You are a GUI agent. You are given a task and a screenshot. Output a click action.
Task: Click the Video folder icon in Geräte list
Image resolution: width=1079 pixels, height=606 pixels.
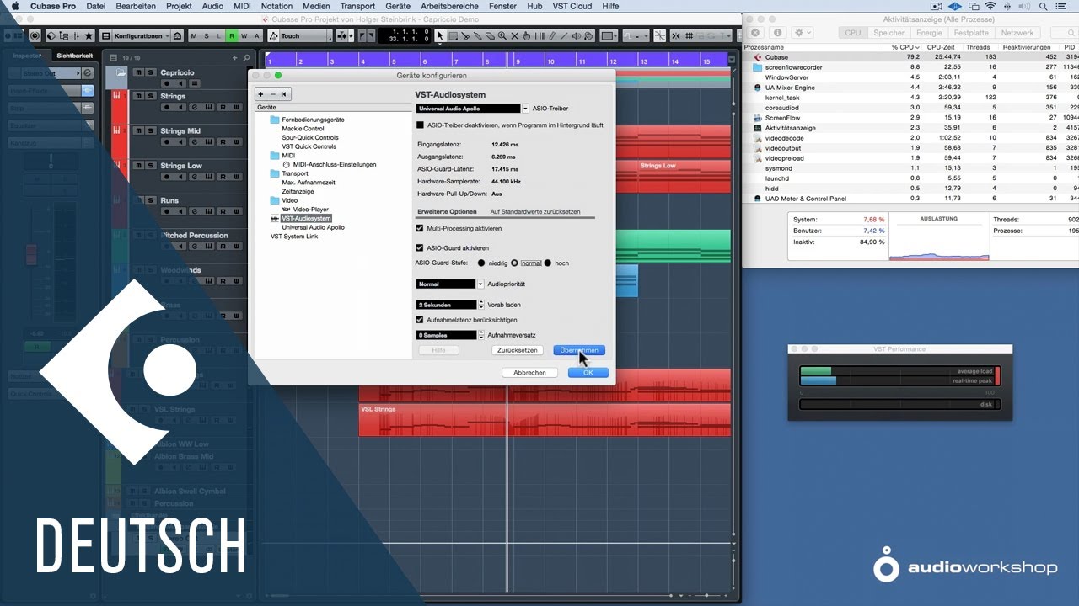(x=275, y=200)
